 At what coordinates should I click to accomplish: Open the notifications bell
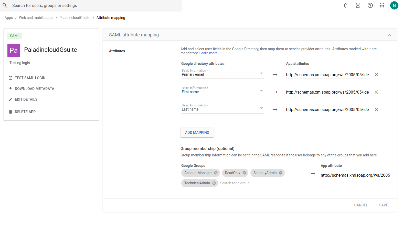(346, 5)
